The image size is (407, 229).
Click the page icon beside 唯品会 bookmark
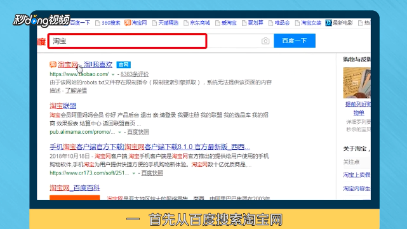(x=270, y=23)
